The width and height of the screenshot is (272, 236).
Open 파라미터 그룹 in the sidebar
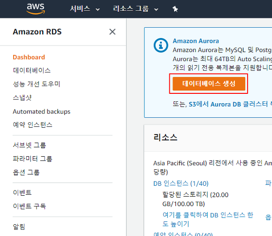coord(32,159)
